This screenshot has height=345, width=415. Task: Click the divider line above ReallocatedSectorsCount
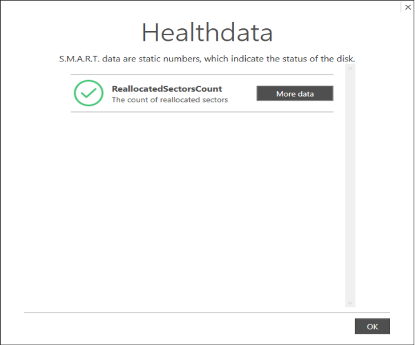202,75
